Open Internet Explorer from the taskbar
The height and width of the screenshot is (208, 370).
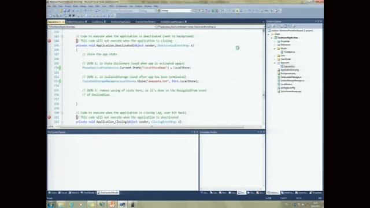[x=71, y=205]
